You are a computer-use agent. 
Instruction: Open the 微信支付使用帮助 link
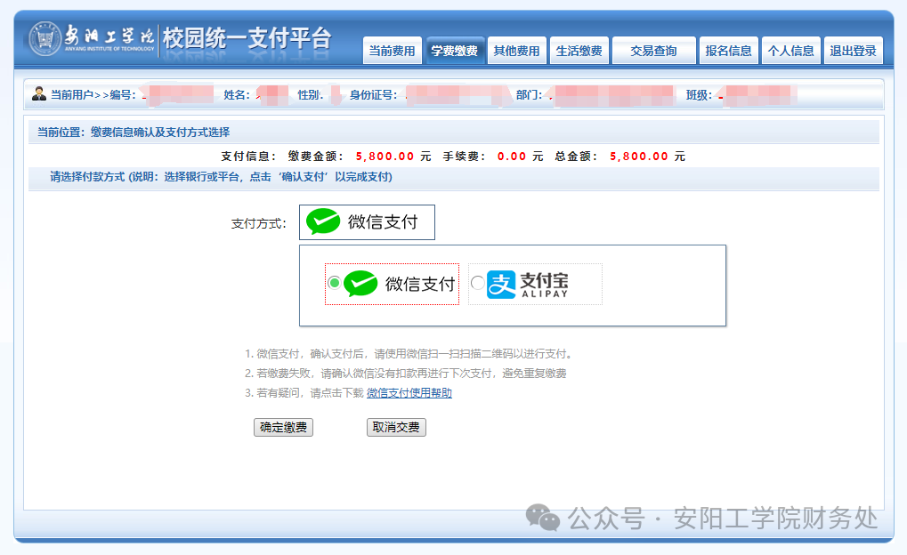click(409, 393)
